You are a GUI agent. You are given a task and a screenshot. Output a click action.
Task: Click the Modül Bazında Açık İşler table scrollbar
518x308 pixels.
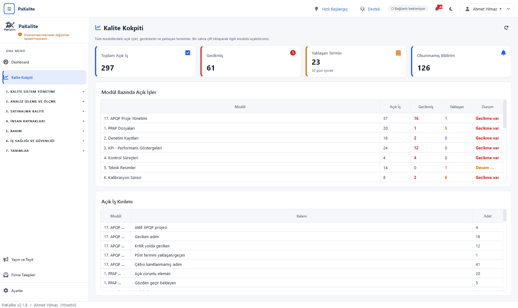point(505,114)
